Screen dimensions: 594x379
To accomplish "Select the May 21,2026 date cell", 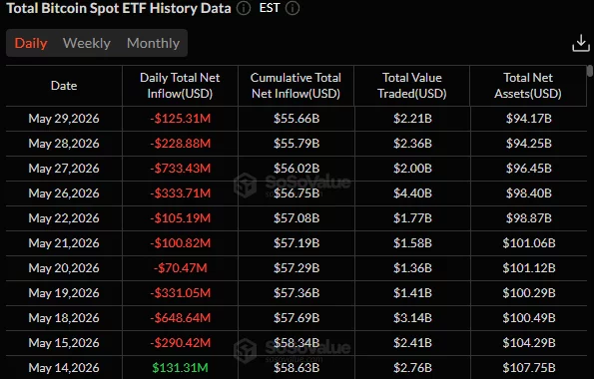I will click(64, 243).
